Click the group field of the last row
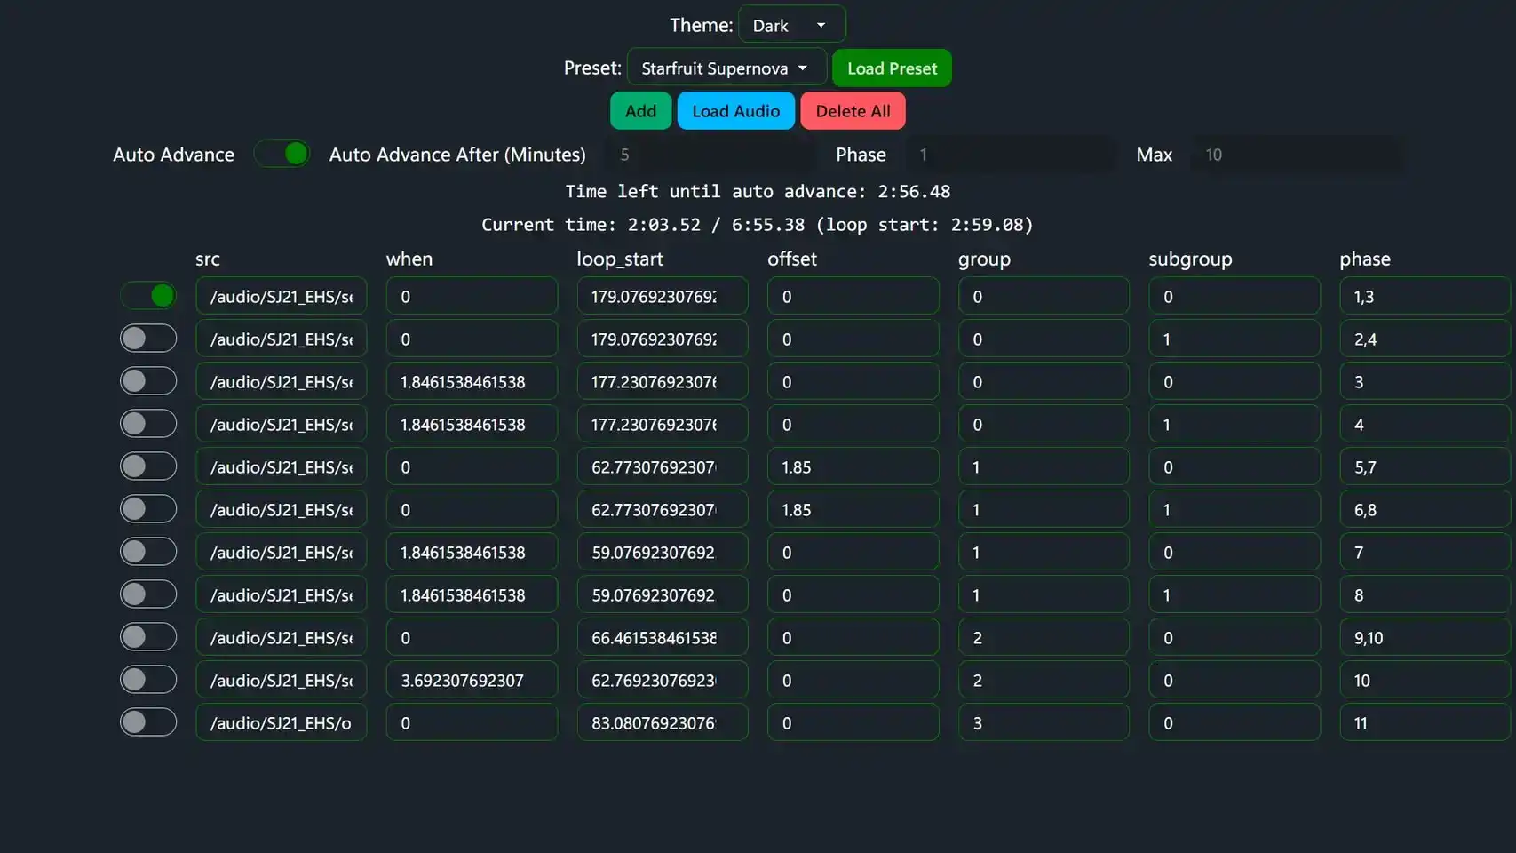Screen dimensions: 1516x853 (1043, 723)
